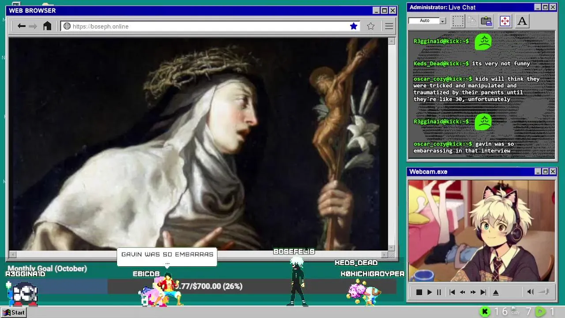Click the R3GGINA1D pixel character
The height and width of the screenshot is (318, 565).
point(22,294)
